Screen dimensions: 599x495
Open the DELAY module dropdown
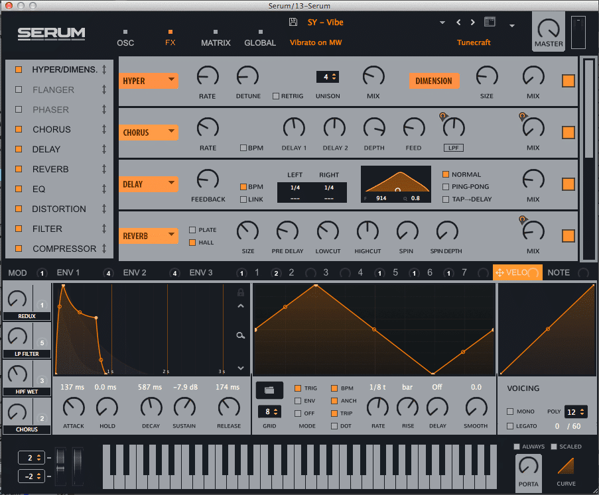click(x=148, y=184)
